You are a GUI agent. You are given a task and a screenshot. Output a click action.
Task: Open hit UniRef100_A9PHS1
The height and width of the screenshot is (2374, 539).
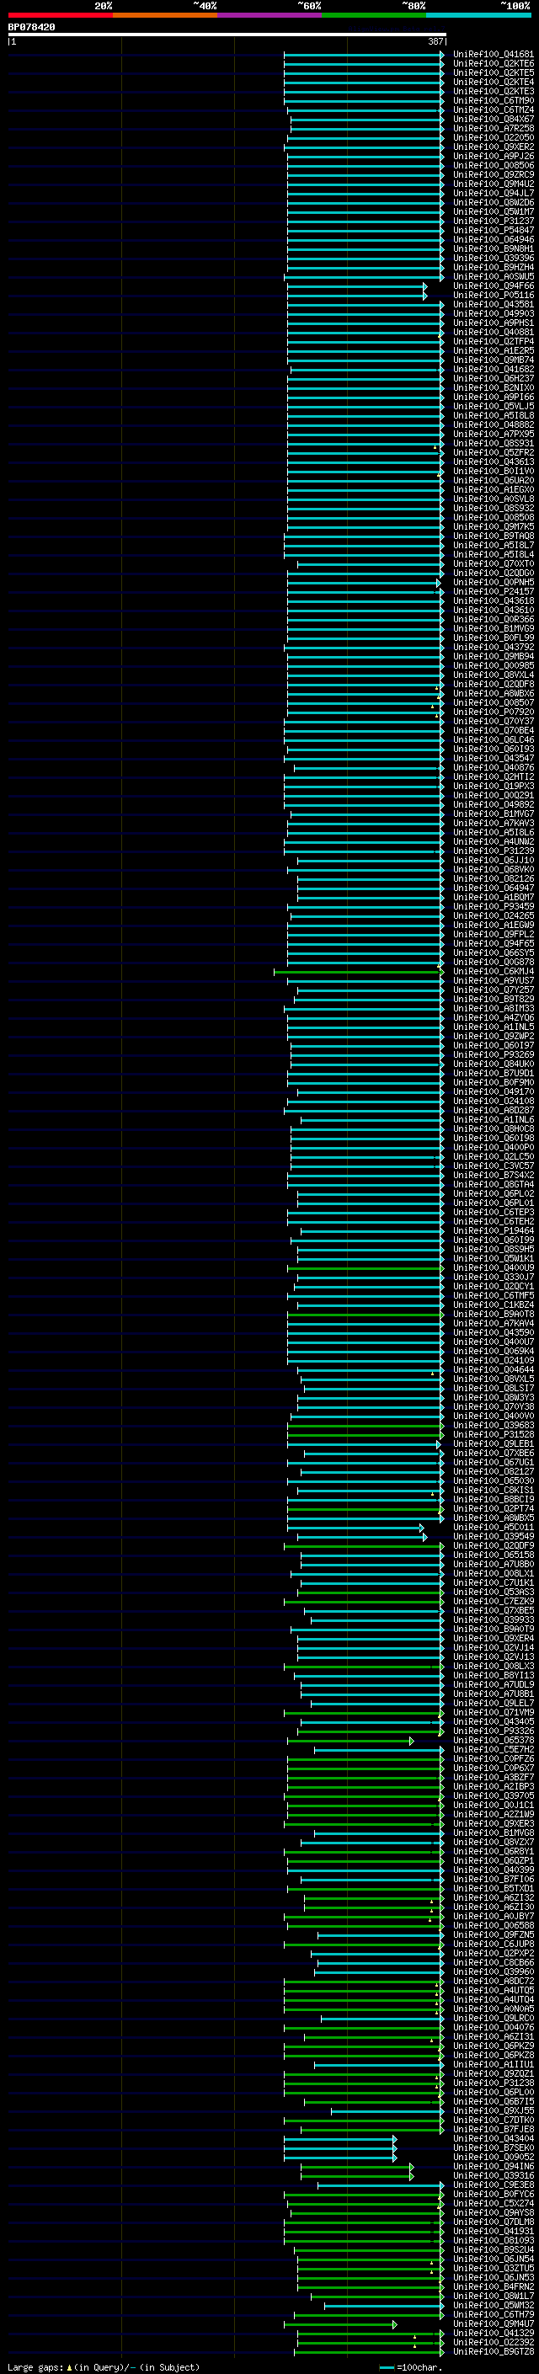click(493, 323)
